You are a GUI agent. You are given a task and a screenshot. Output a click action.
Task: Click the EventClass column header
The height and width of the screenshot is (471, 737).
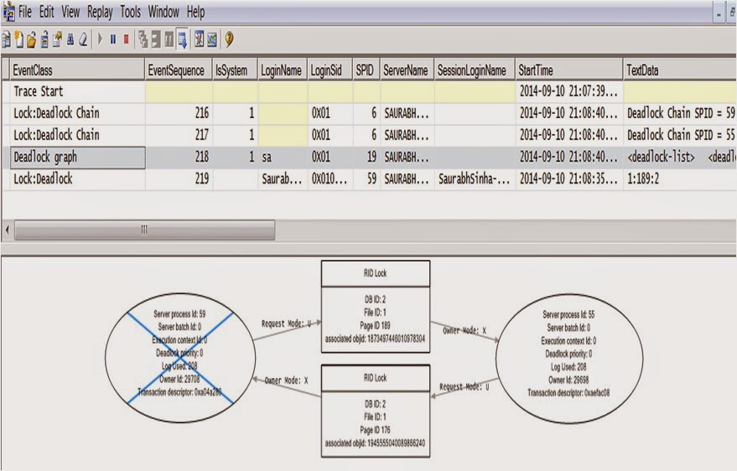(x=77, y=70)
